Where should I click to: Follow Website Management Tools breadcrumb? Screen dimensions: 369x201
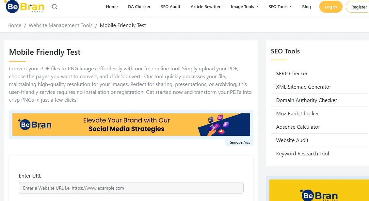click(60, 25)
